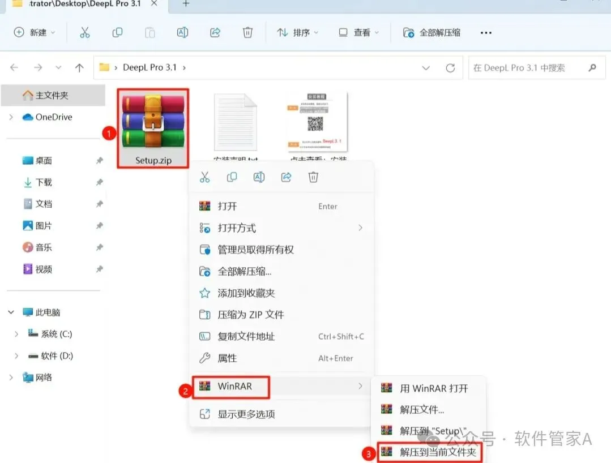The height and width of the screenshot is (463, 611).
Task: Expand the OneDrive tree node
Action: tap(11, 117)
